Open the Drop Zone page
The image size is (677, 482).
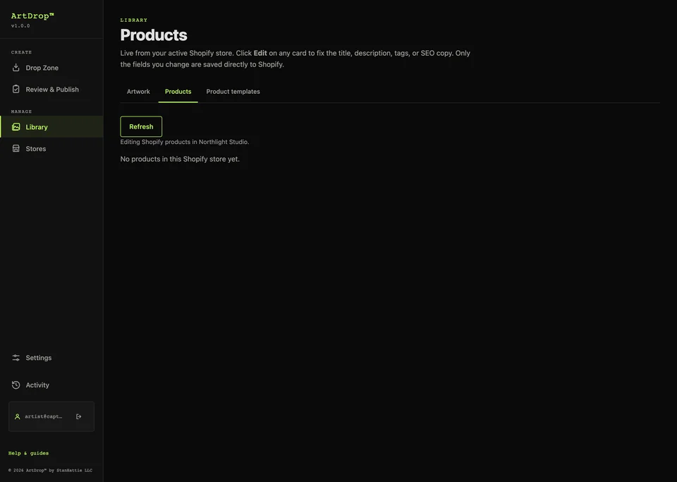pos(51,67)
